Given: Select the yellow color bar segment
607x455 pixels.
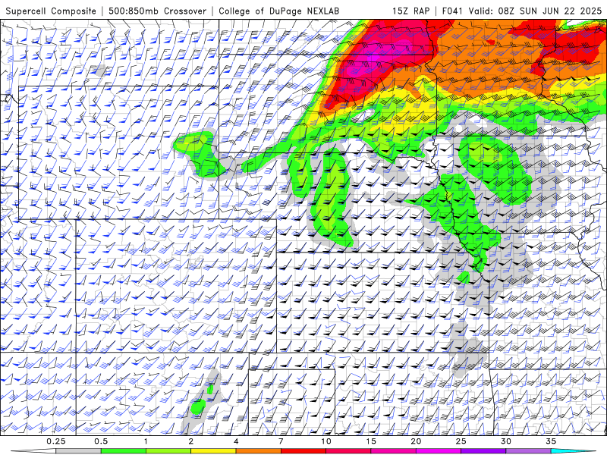Looking at the screenshot, I should pos(213,451).
